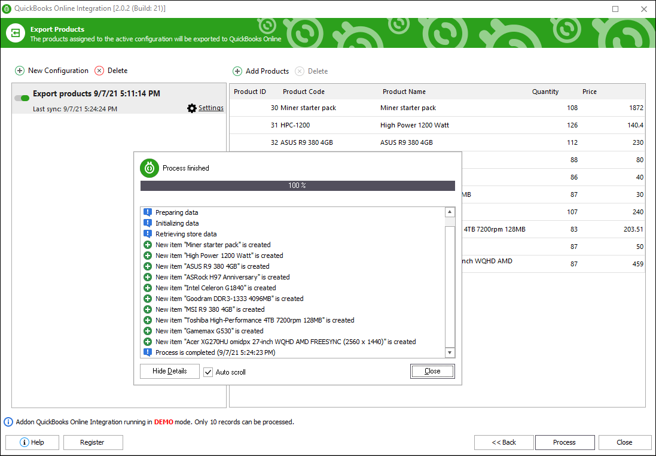Select the HPC-1200 product code cell

(295, 125)
